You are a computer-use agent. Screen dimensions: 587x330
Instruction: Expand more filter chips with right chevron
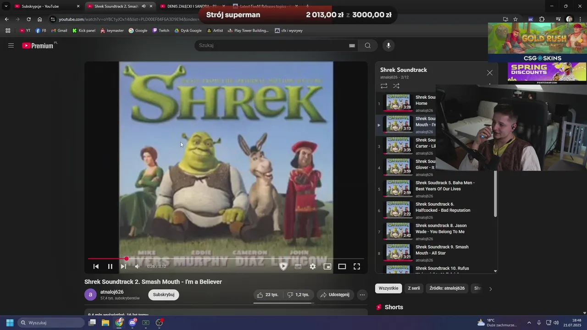click(490, 289)
